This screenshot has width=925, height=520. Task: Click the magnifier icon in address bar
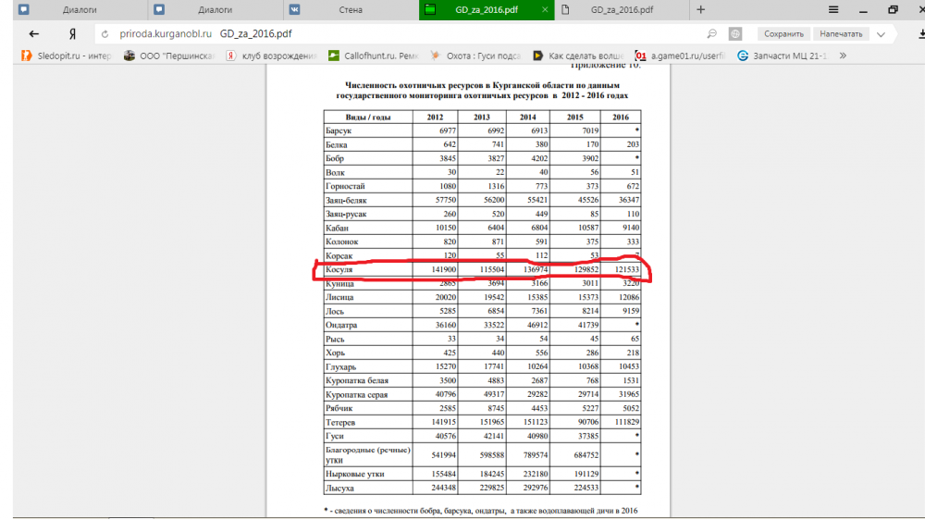click(x=711, y=33)
